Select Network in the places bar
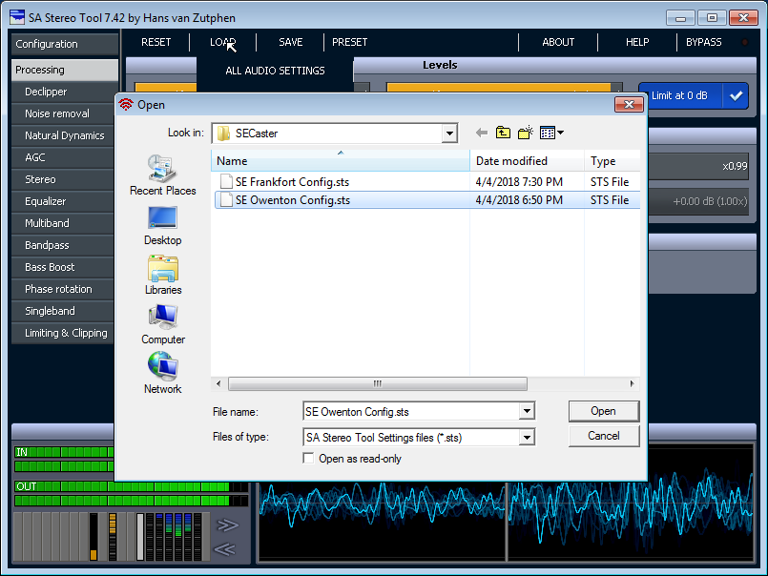The height and width of the screenshot is (576, 768). 162,373
